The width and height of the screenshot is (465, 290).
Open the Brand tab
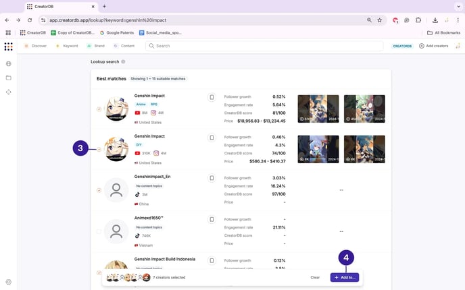click(96, 46)
